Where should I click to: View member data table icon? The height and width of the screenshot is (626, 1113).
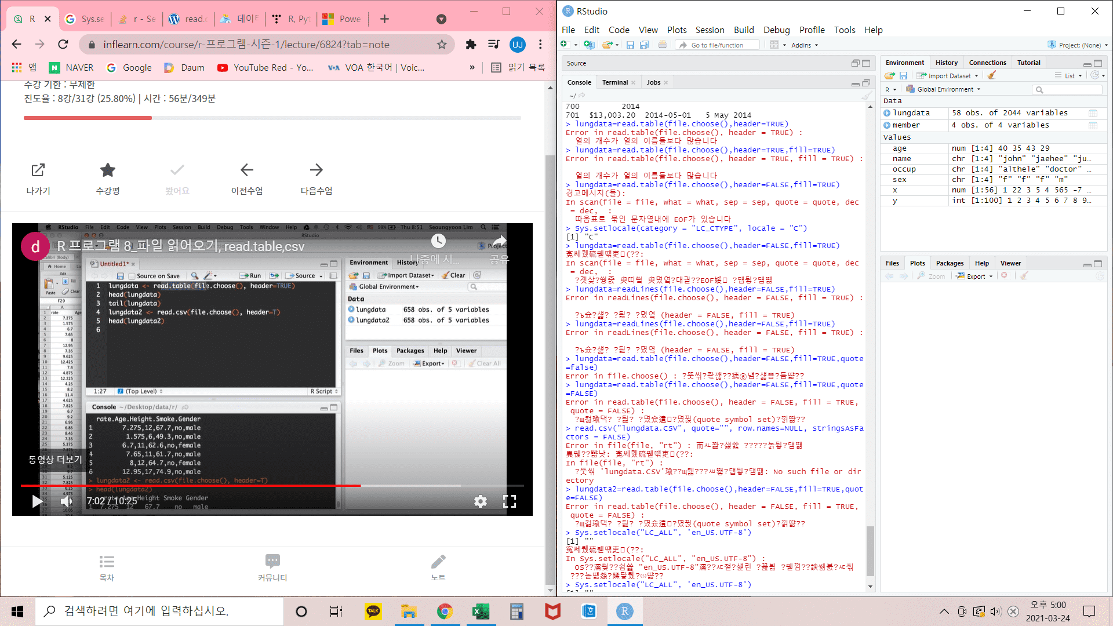click(x=1093, y=125)
